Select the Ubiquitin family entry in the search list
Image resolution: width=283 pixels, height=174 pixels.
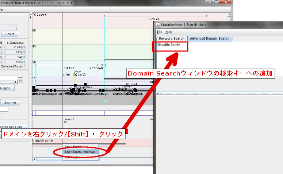[168, 45]
